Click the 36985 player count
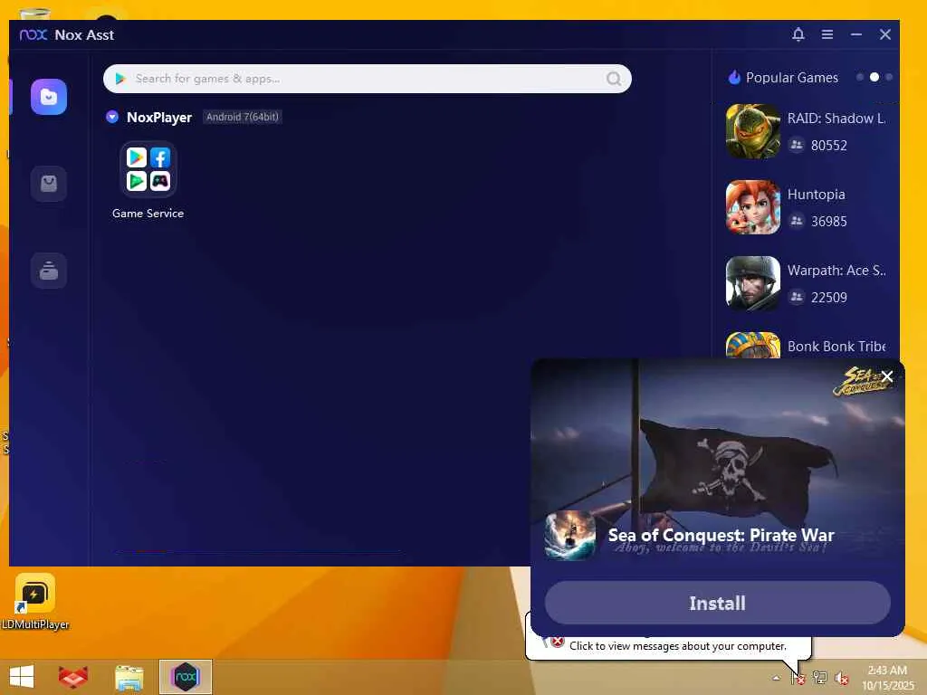This screenshot has width=927, height=695. [x=829, y=222]
